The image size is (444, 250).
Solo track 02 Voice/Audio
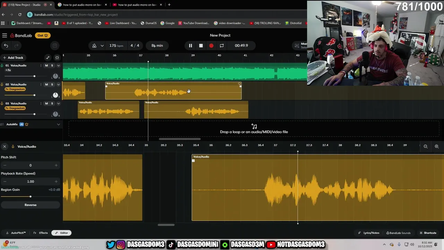coord(52,84)
